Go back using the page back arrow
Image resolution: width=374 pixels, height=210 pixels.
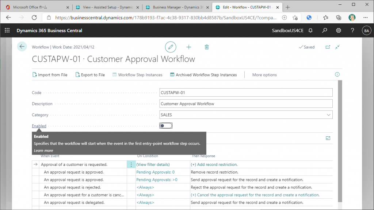22,46
